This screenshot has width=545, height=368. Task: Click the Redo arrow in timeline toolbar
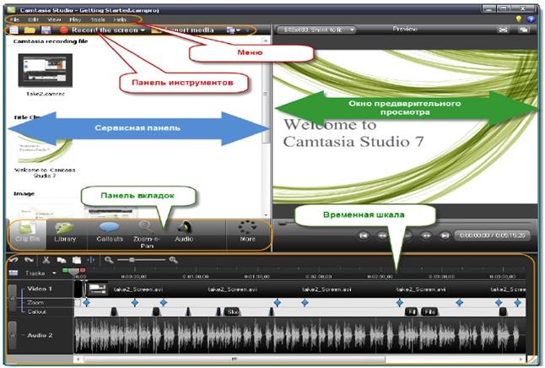tap(30, 260)
